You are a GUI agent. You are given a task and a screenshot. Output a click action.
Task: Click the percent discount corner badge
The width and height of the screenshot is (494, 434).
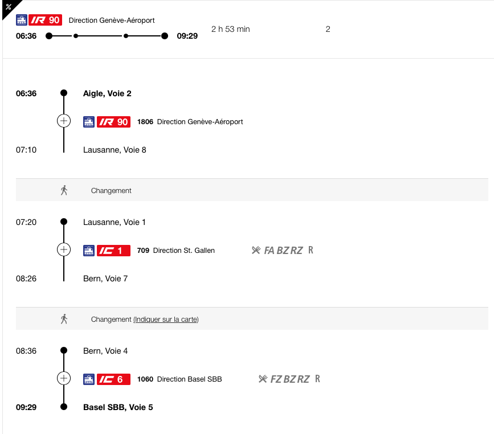(9, 7)
